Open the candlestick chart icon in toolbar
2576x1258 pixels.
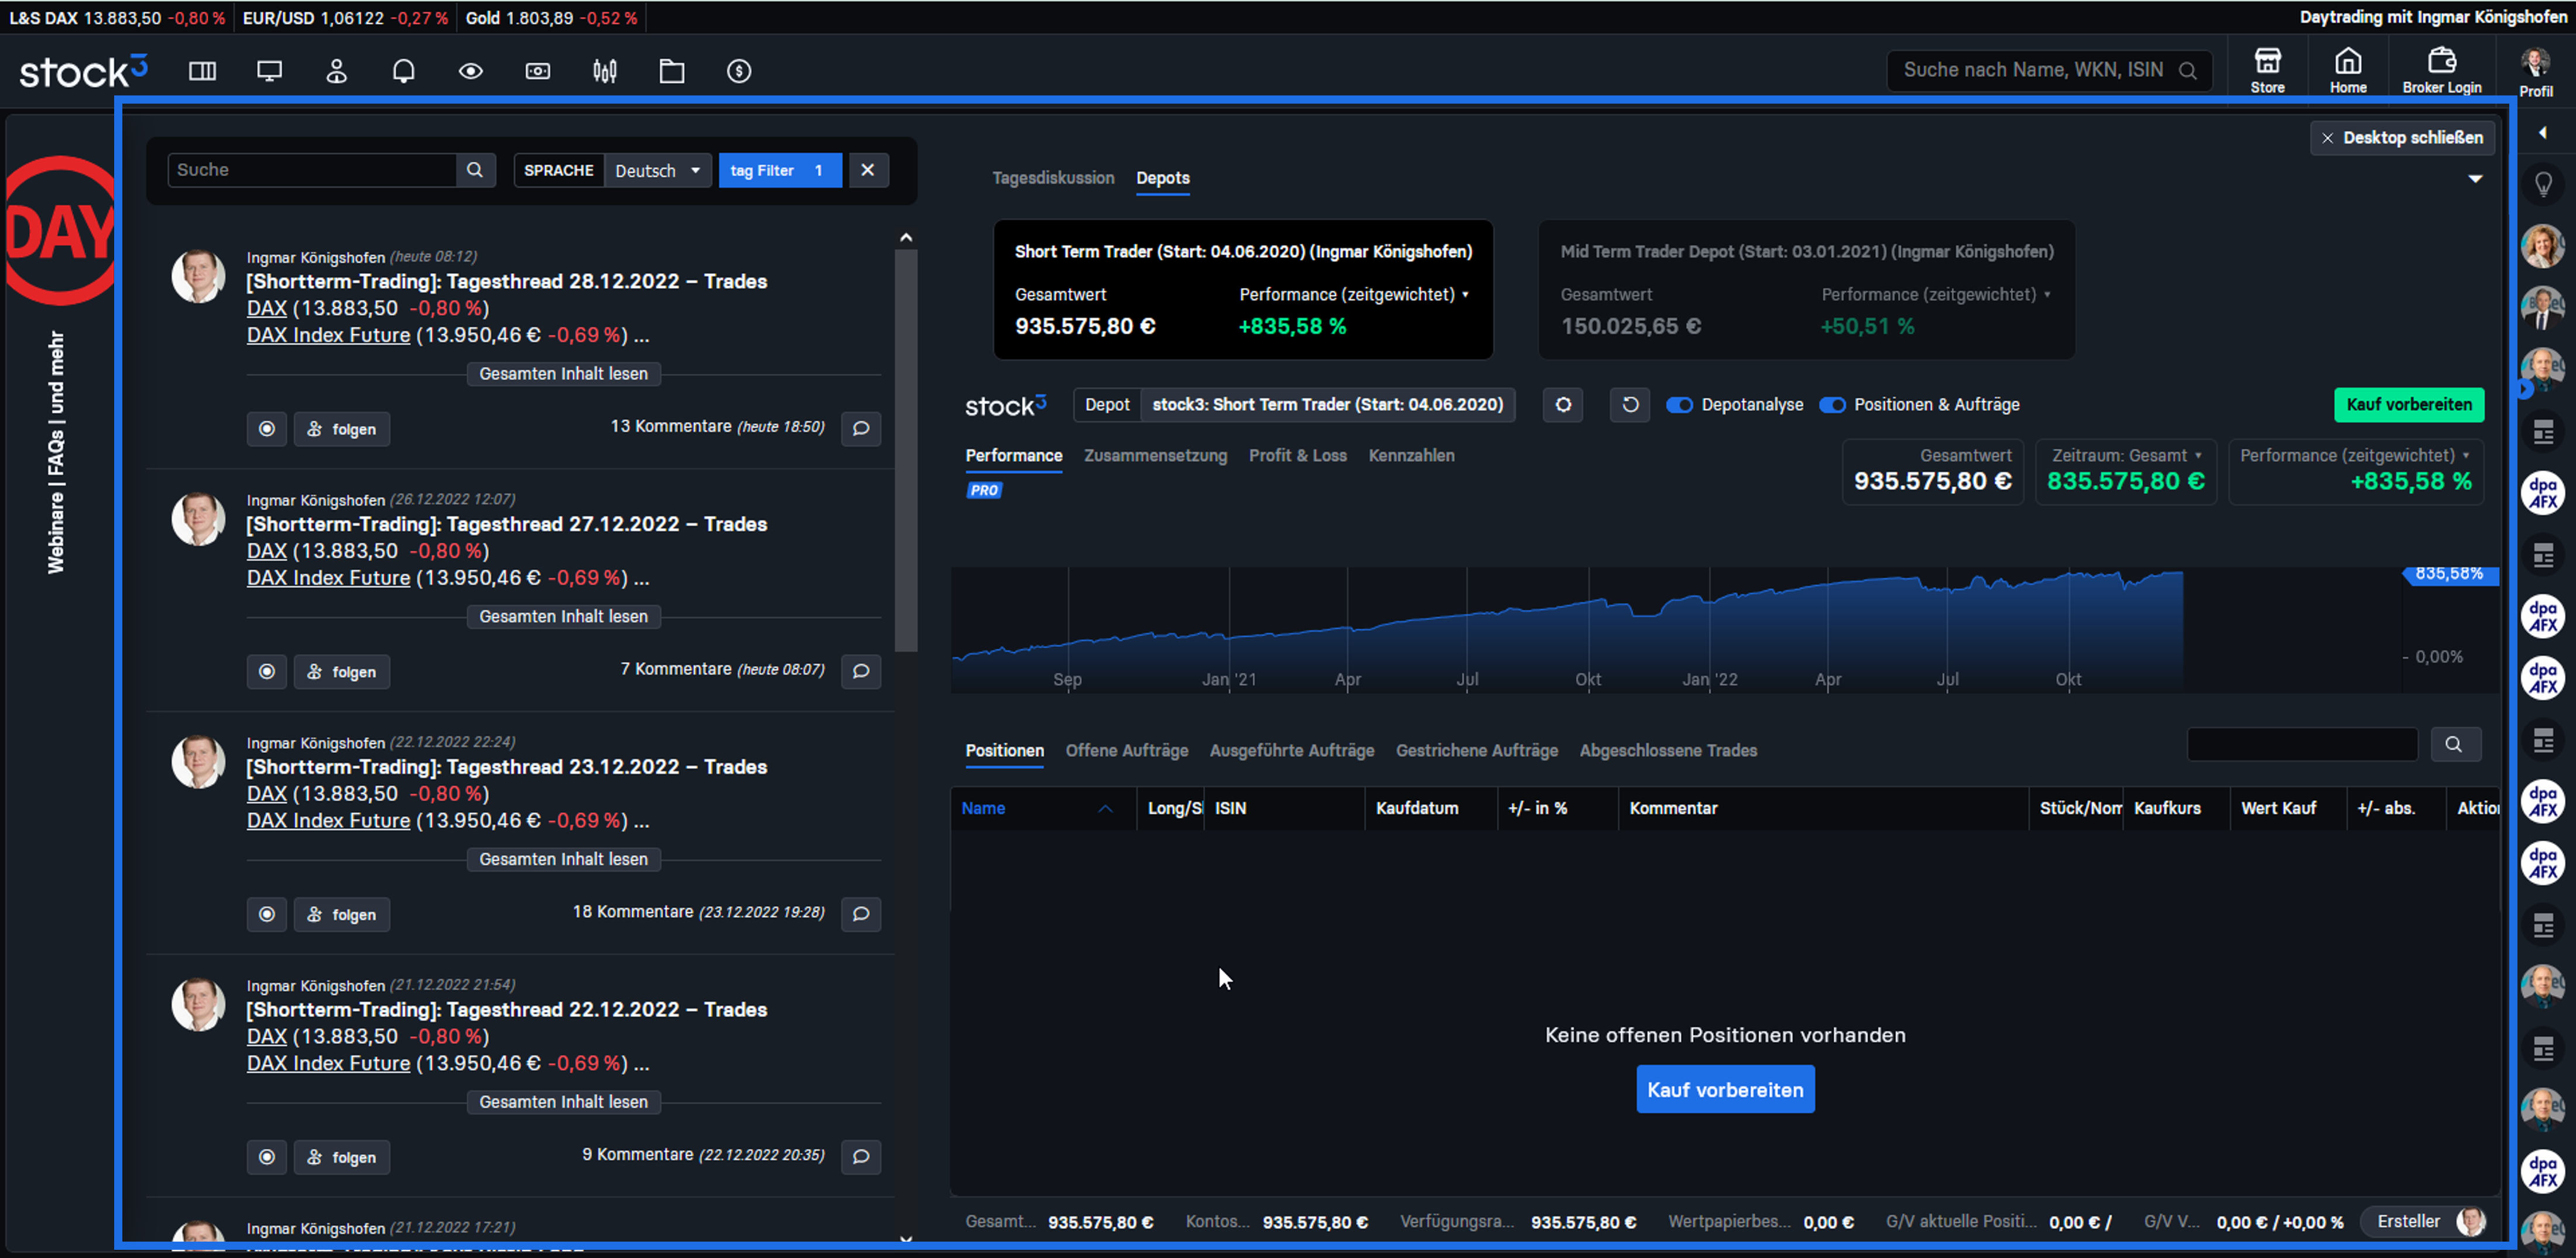[x=605, y=71]
